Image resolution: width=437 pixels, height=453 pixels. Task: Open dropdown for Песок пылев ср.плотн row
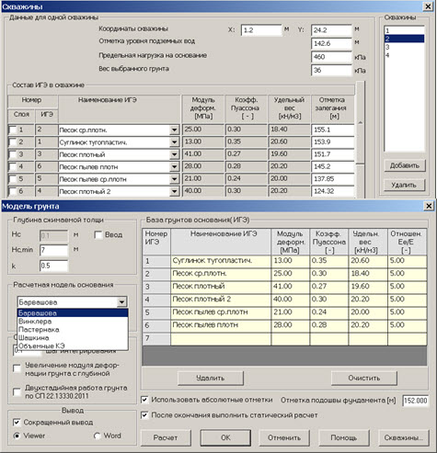(x=174, y=179)
